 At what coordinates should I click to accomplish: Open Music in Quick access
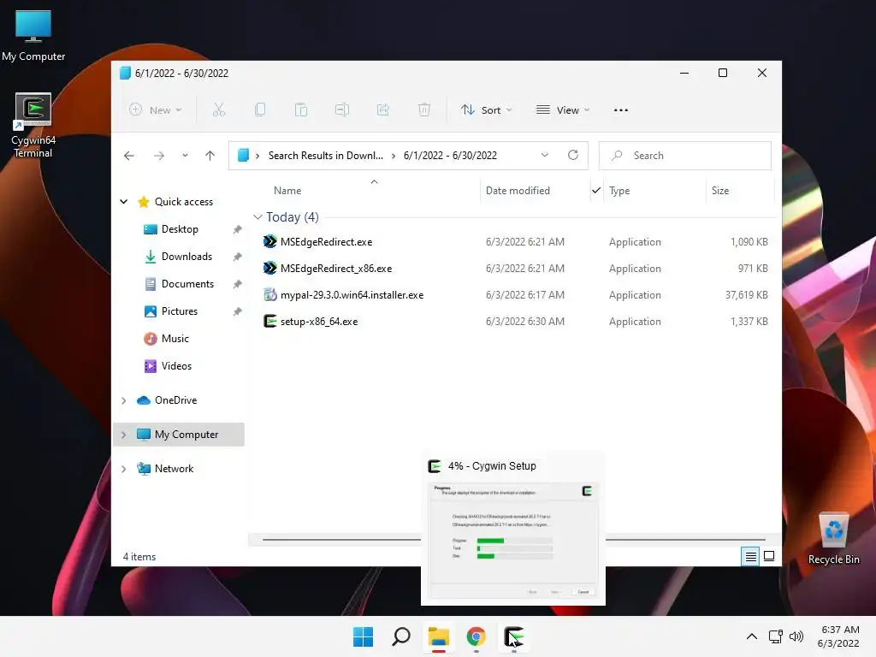pos(175,339)
